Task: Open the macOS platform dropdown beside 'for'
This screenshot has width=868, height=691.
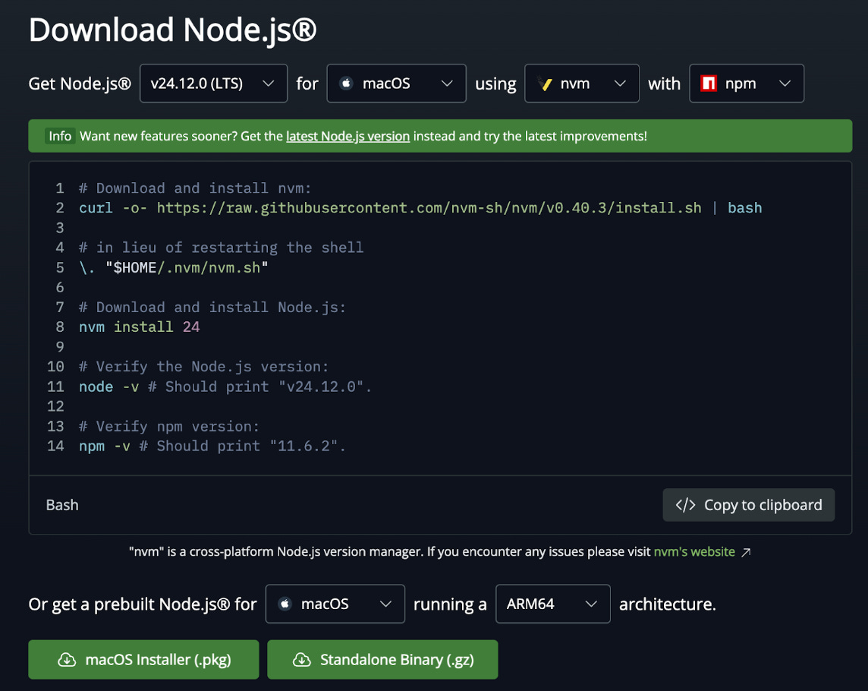Action: click(x=396, y=83)
